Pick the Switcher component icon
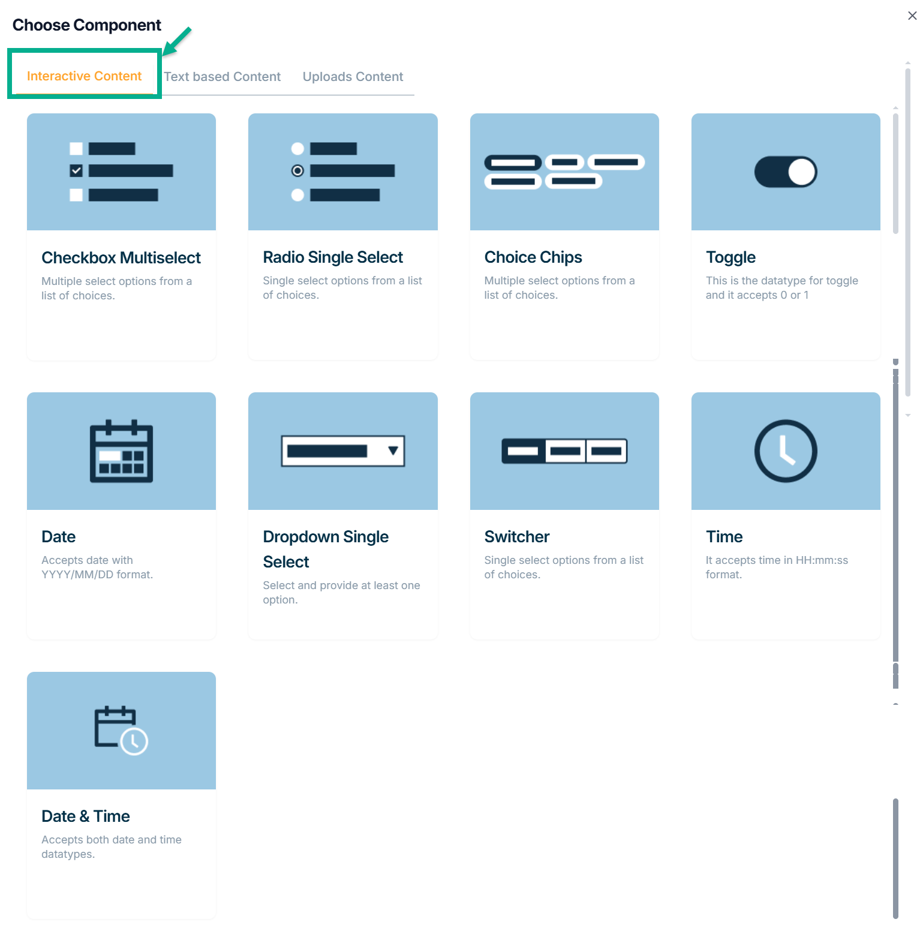The height and width of the screenshot is (934, 923). [564, 451]
